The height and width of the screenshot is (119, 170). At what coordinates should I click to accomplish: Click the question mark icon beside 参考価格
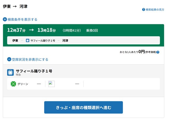(x=158, y=52)
